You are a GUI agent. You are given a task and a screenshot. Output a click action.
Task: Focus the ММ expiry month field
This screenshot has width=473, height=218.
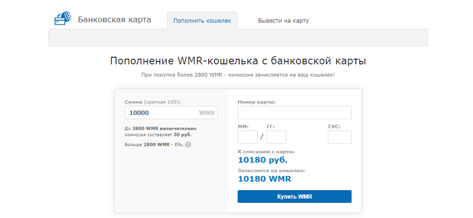click(x=248, y=137)
